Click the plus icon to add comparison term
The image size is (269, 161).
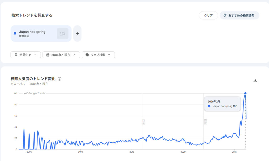(77, 34)
